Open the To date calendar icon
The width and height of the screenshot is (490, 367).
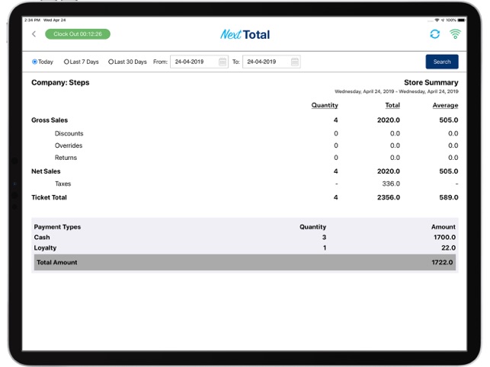tap(295, 62)
